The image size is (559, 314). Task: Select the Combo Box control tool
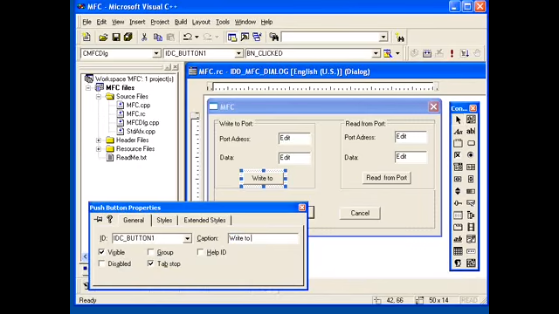coord(458,167)
